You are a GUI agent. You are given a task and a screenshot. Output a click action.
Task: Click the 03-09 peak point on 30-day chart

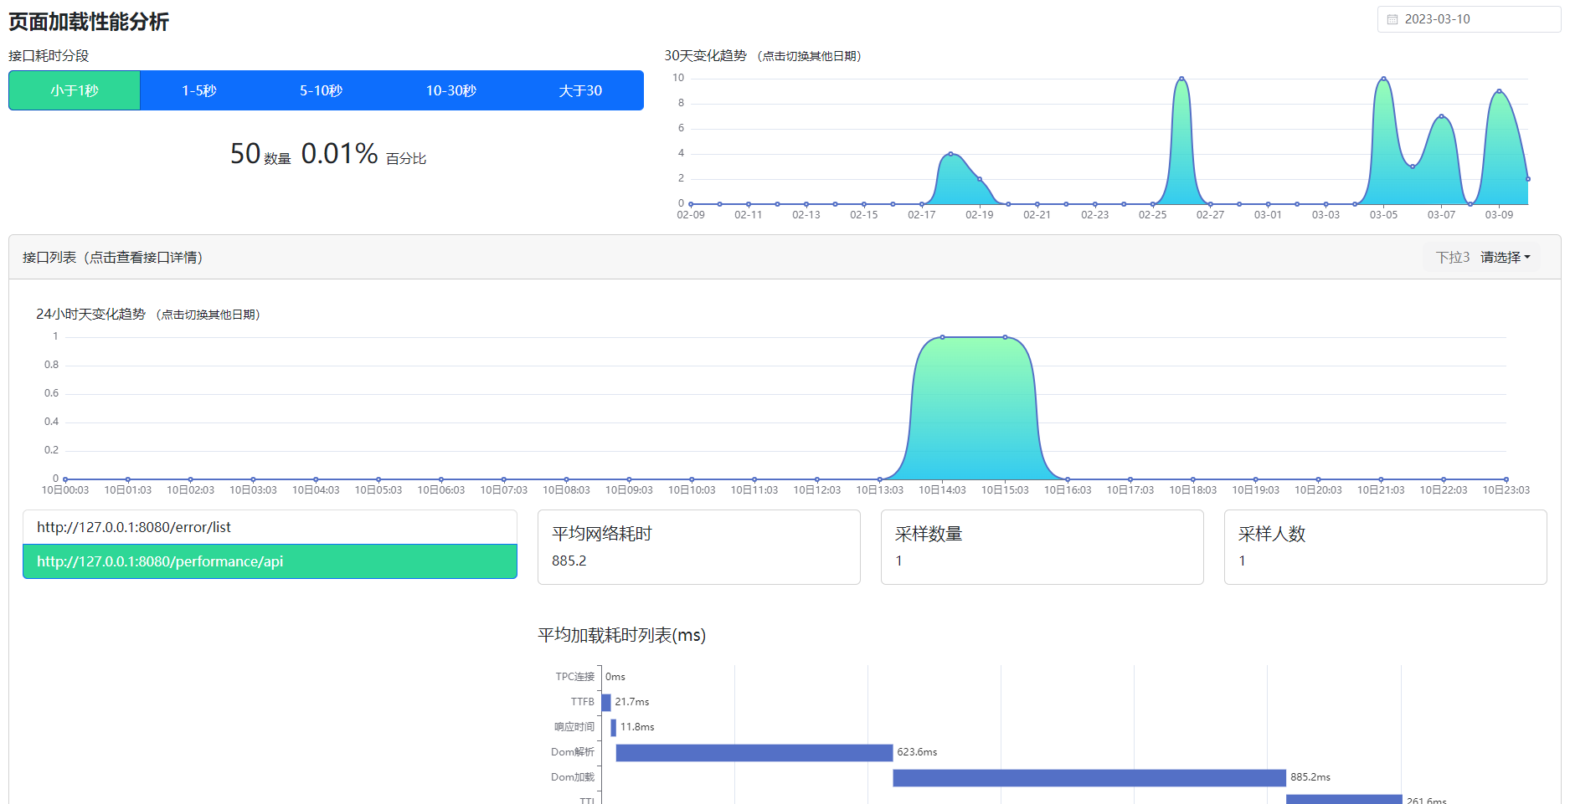1499,91
